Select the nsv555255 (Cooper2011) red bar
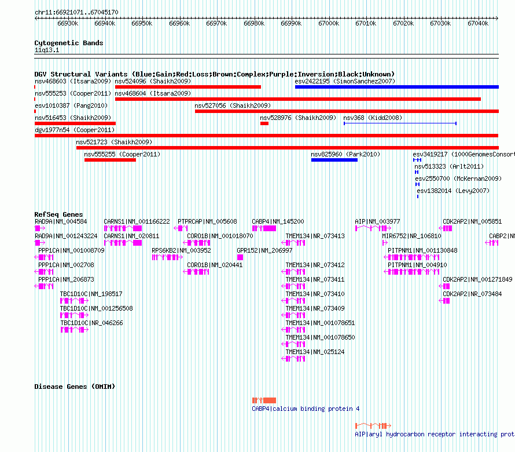Screen dimensions: 515x452 point(110,160)
